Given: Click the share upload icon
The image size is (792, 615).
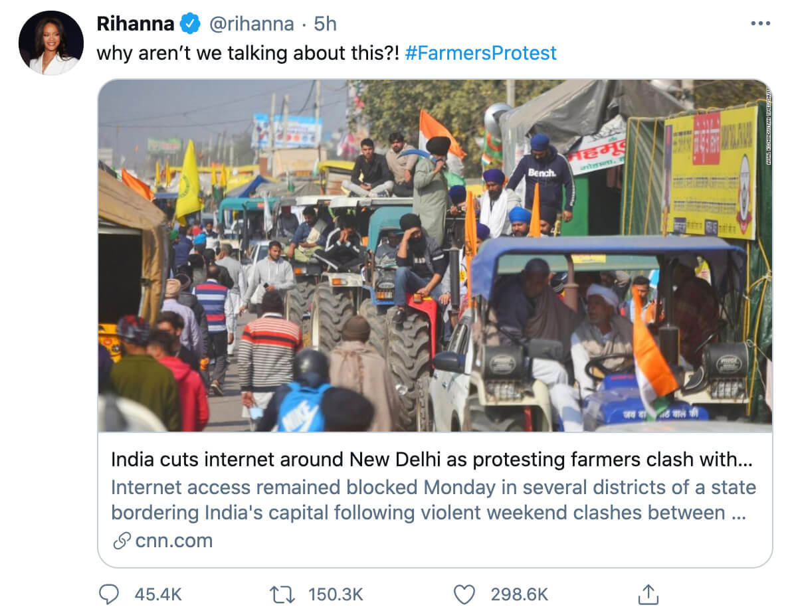Looking at the screenshot, I should (648, 594).
